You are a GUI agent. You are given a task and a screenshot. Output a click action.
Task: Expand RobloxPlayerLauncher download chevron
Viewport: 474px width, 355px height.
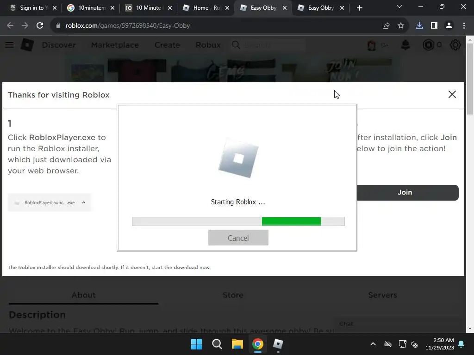click(x=84, y=202)
